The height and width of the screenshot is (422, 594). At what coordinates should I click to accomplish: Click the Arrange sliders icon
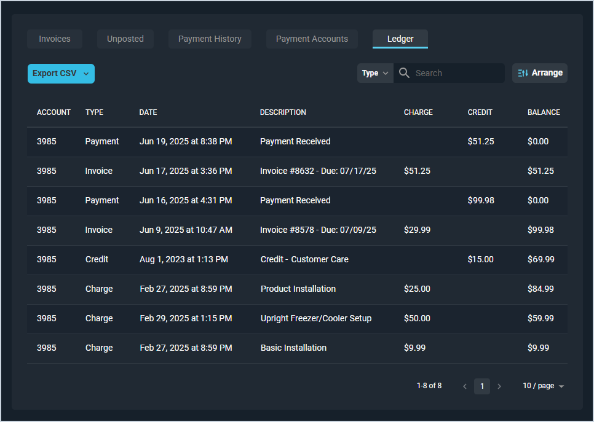pyautogui.click(x=523, y=73)
